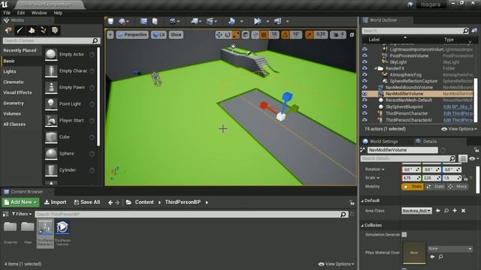Select the ThirdPersonCharacter asset thumbnail
The image size is (481, 270).
coord(45,233)
